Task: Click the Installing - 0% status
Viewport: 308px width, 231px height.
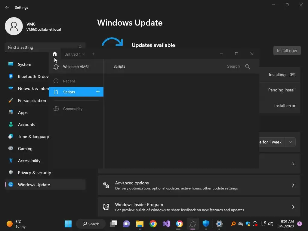Action: [x=282, y=75]
